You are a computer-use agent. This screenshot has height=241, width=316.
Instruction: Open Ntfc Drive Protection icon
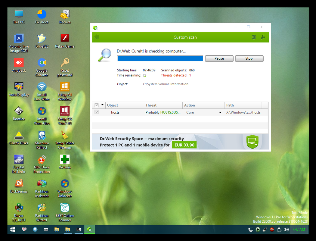(42, 164)
